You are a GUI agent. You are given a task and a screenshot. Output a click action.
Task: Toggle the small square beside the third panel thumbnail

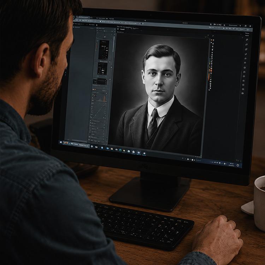(x=110, y=79)
